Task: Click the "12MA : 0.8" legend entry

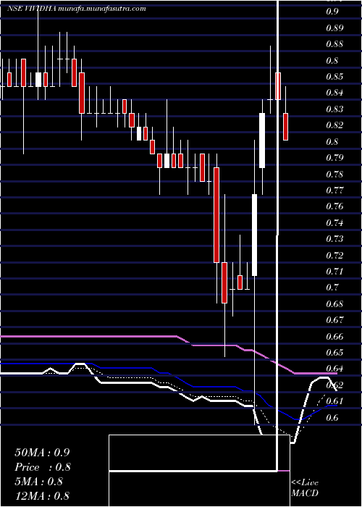Action: coord(42,496)
